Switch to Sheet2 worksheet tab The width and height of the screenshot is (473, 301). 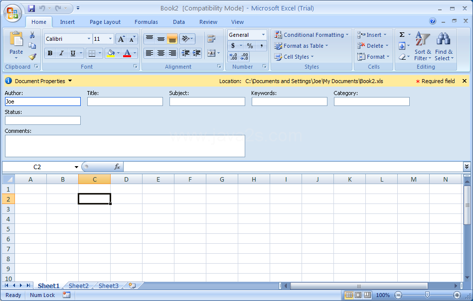[78, 286]
